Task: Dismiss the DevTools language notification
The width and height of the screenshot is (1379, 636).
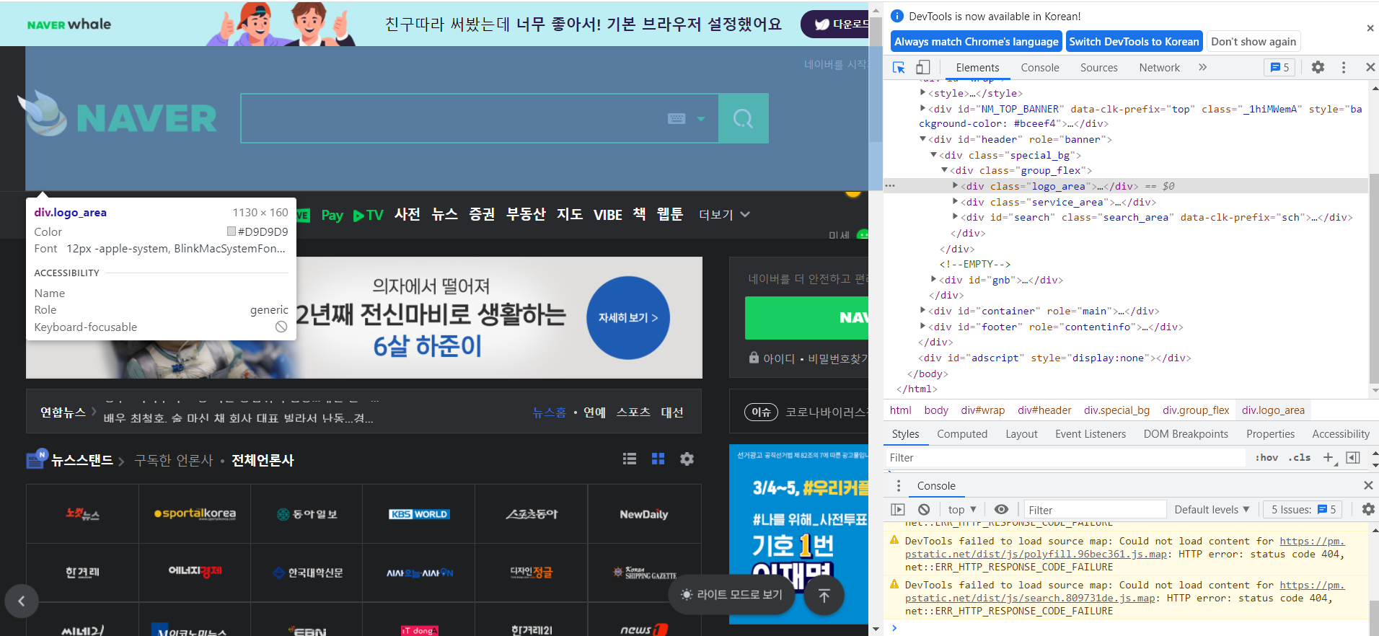Action: [1370, 28]
